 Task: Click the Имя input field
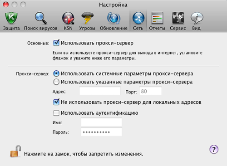[x=101, y=122]
